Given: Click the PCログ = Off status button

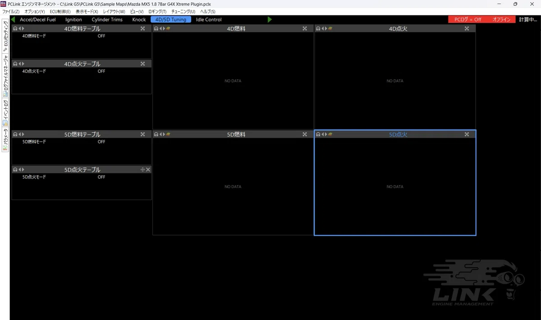Looking at the screenshot, I should coord(468,19).
